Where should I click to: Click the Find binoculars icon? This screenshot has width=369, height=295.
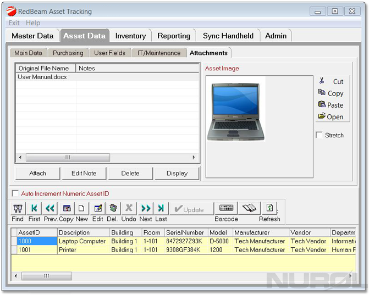pos(18,208)
